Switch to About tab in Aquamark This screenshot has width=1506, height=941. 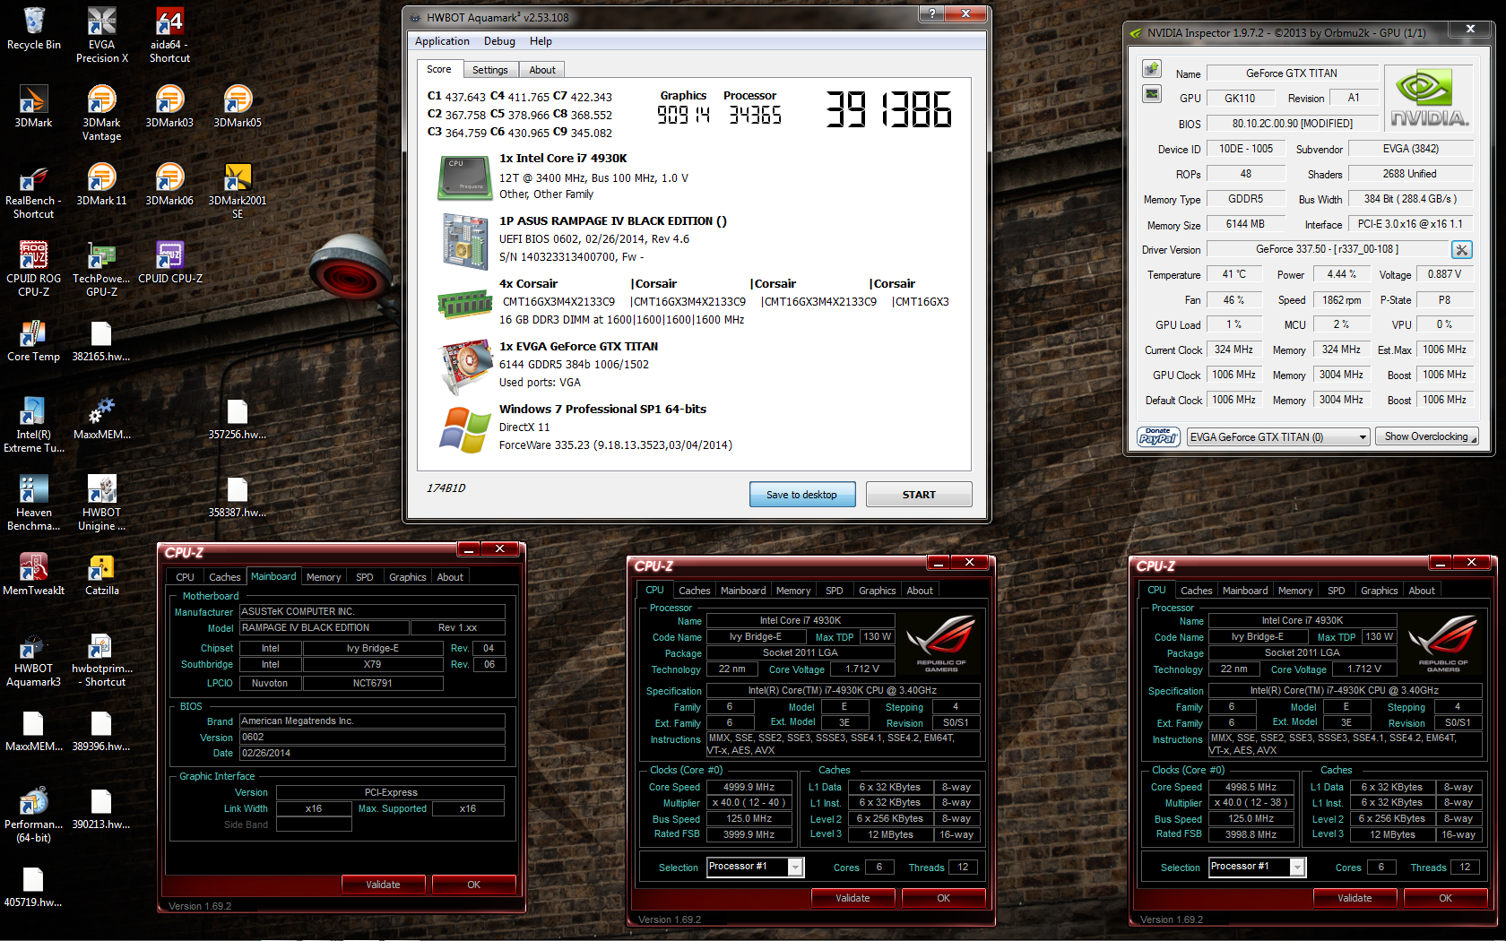(x=542, y=70)
